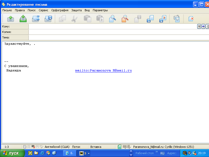The image size is (209, 157).
Task: Open the mailto:Paramonova_N@mail.ru link
Action: [103, 70]
